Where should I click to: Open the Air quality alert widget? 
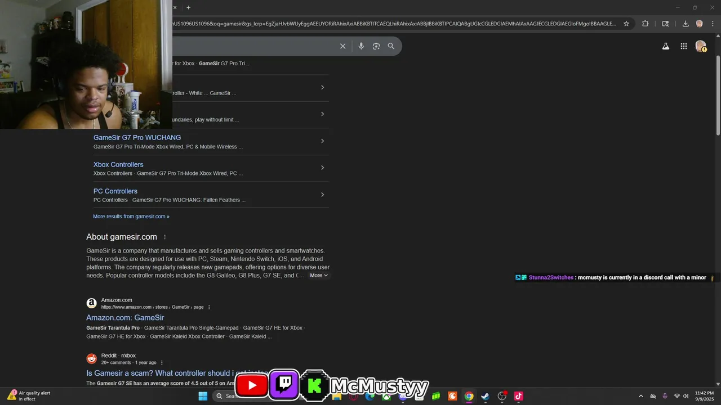29,396
